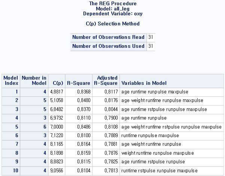Click the Variables in Model header
The height and width of the screenshot is (176, 225).
click(x=172, y=81)
